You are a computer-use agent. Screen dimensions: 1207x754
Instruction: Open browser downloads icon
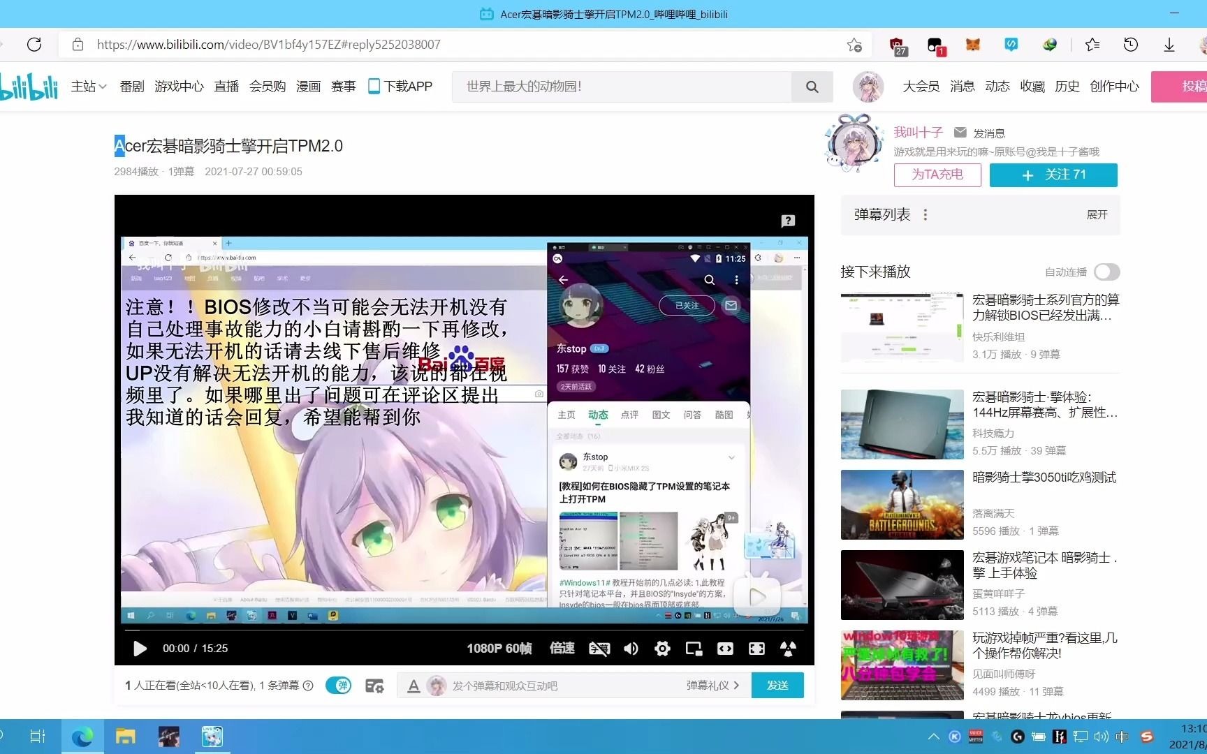1169,45
